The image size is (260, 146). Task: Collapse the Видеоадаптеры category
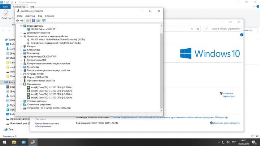pyautogui.click(x=21, y=26)
